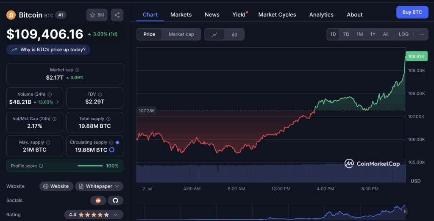This screenshot has height=221, width=434.
Task: Click Max. supply info icon
Action: point(48,142)
